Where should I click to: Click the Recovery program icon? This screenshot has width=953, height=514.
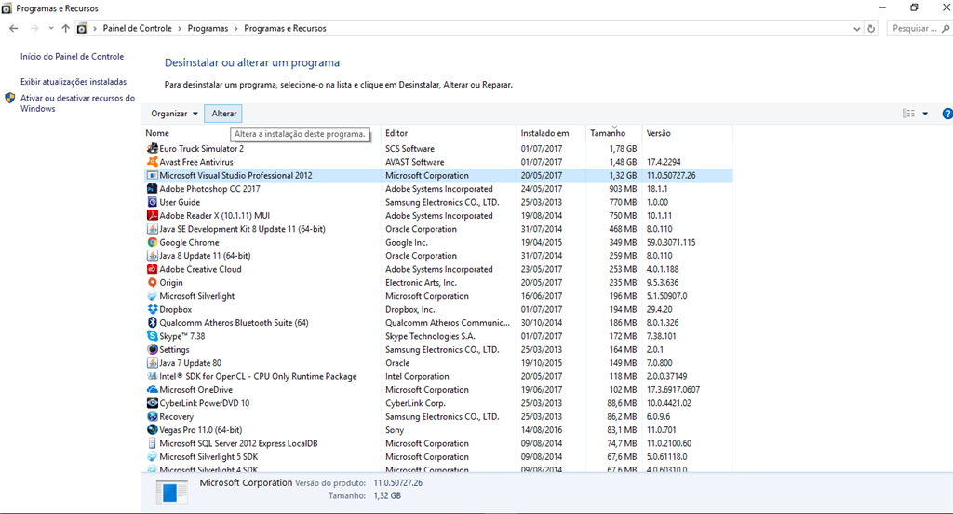point(153,416)
